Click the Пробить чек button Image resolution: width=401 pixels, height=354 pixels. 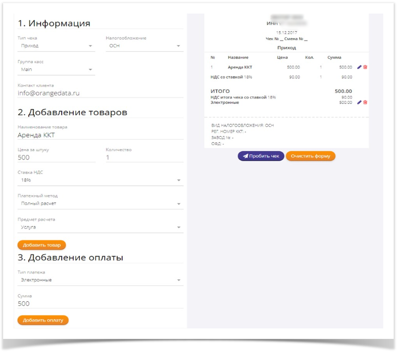pyautogui.click(x=261, y=156)
